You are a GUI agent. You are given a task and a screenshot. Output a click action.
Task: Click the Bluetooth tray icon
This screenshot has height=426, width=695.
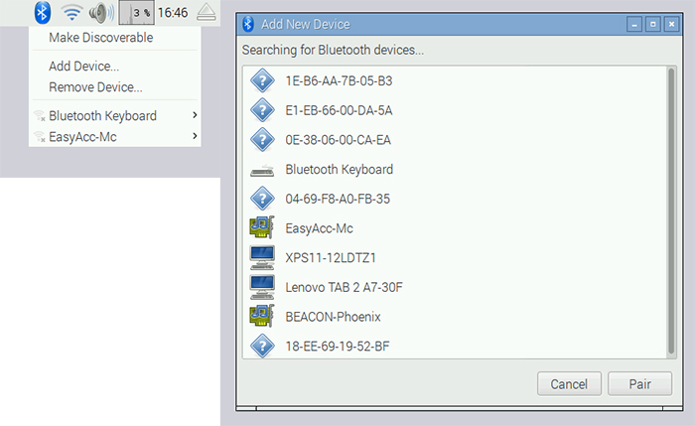pyautogui.click(x=43, y=13)
